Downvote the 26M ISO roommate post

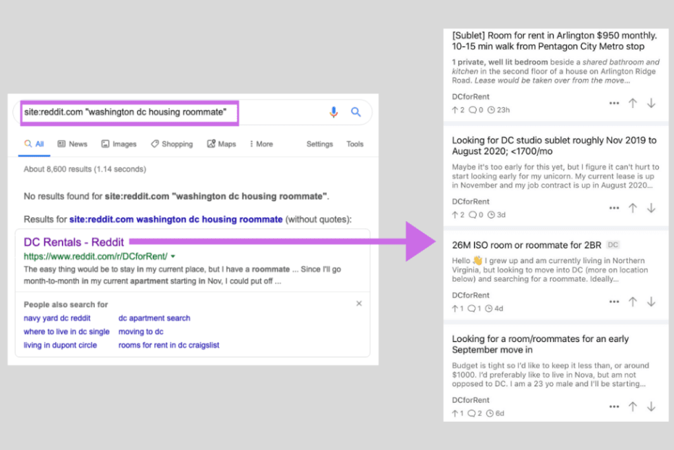click(651, 302)
